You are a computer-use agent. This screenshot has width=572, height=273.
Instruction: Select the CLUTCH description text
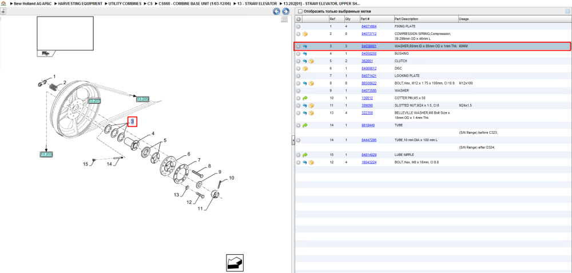[401, 61]
